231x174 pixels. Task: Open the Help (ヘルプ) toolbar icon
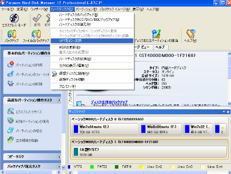[x=190, y=34]
